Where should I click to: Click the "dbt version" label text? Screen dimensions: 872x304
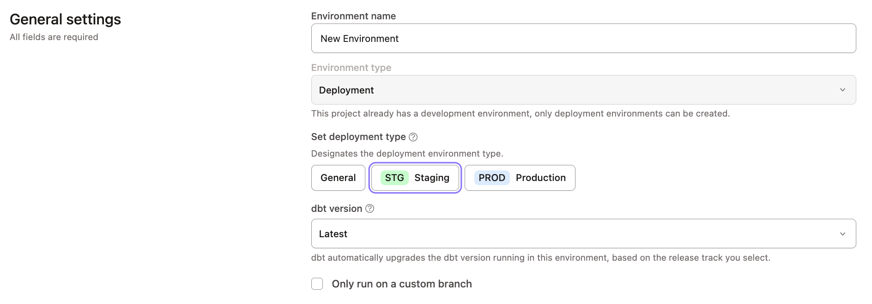tap(337, 209)
